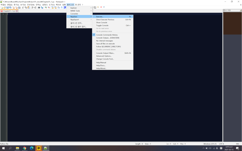Screen dimensions: 242x151
Task: Launch Chrome from the taskbar
Action: click(25, 148)
